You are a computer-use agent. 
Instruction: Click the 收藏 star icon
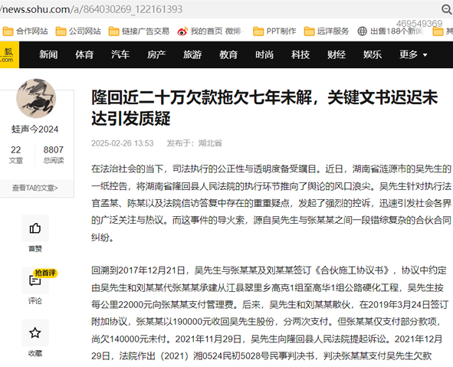(x=35, y=333)
